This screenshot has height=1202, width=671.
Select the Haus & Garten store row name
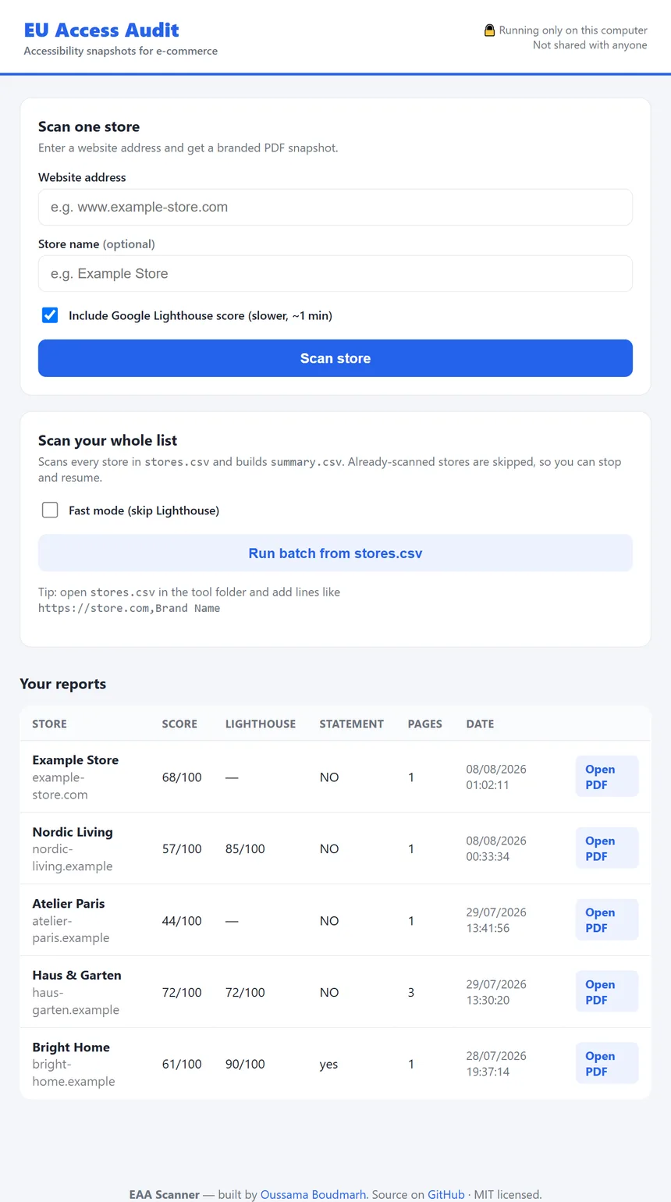(76, 975)
